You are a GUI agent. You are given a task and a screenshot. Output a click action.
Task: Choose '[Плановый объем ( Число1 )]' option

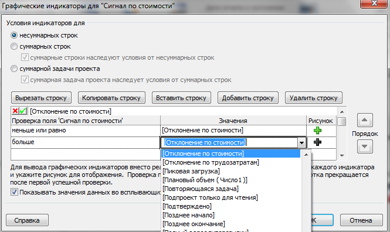[x=231, y=180]
